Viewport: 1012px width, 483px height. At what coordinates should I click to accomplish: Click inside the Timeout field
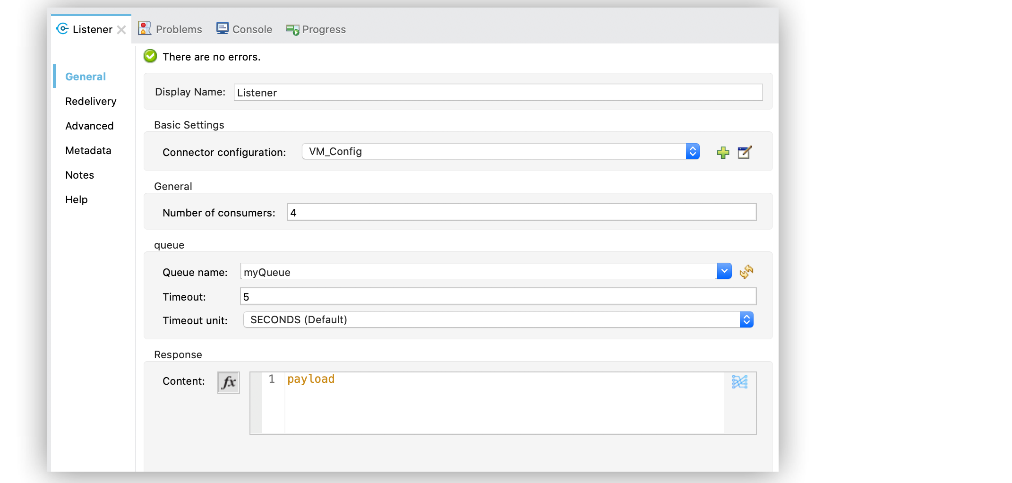(x=496, y=296)
